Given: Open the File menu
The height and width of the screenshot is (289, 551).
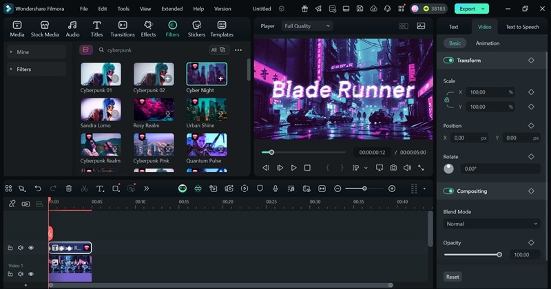Looking at the screenshot, I should pyautogui.click(x=83, y=9).
